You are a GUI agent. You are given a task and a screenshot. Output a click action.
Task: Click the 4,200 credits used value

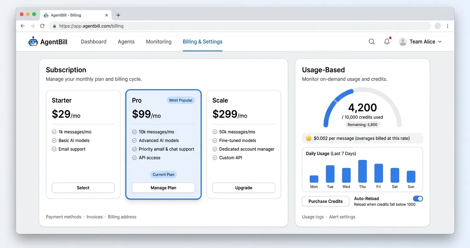[x=362, y=108]
